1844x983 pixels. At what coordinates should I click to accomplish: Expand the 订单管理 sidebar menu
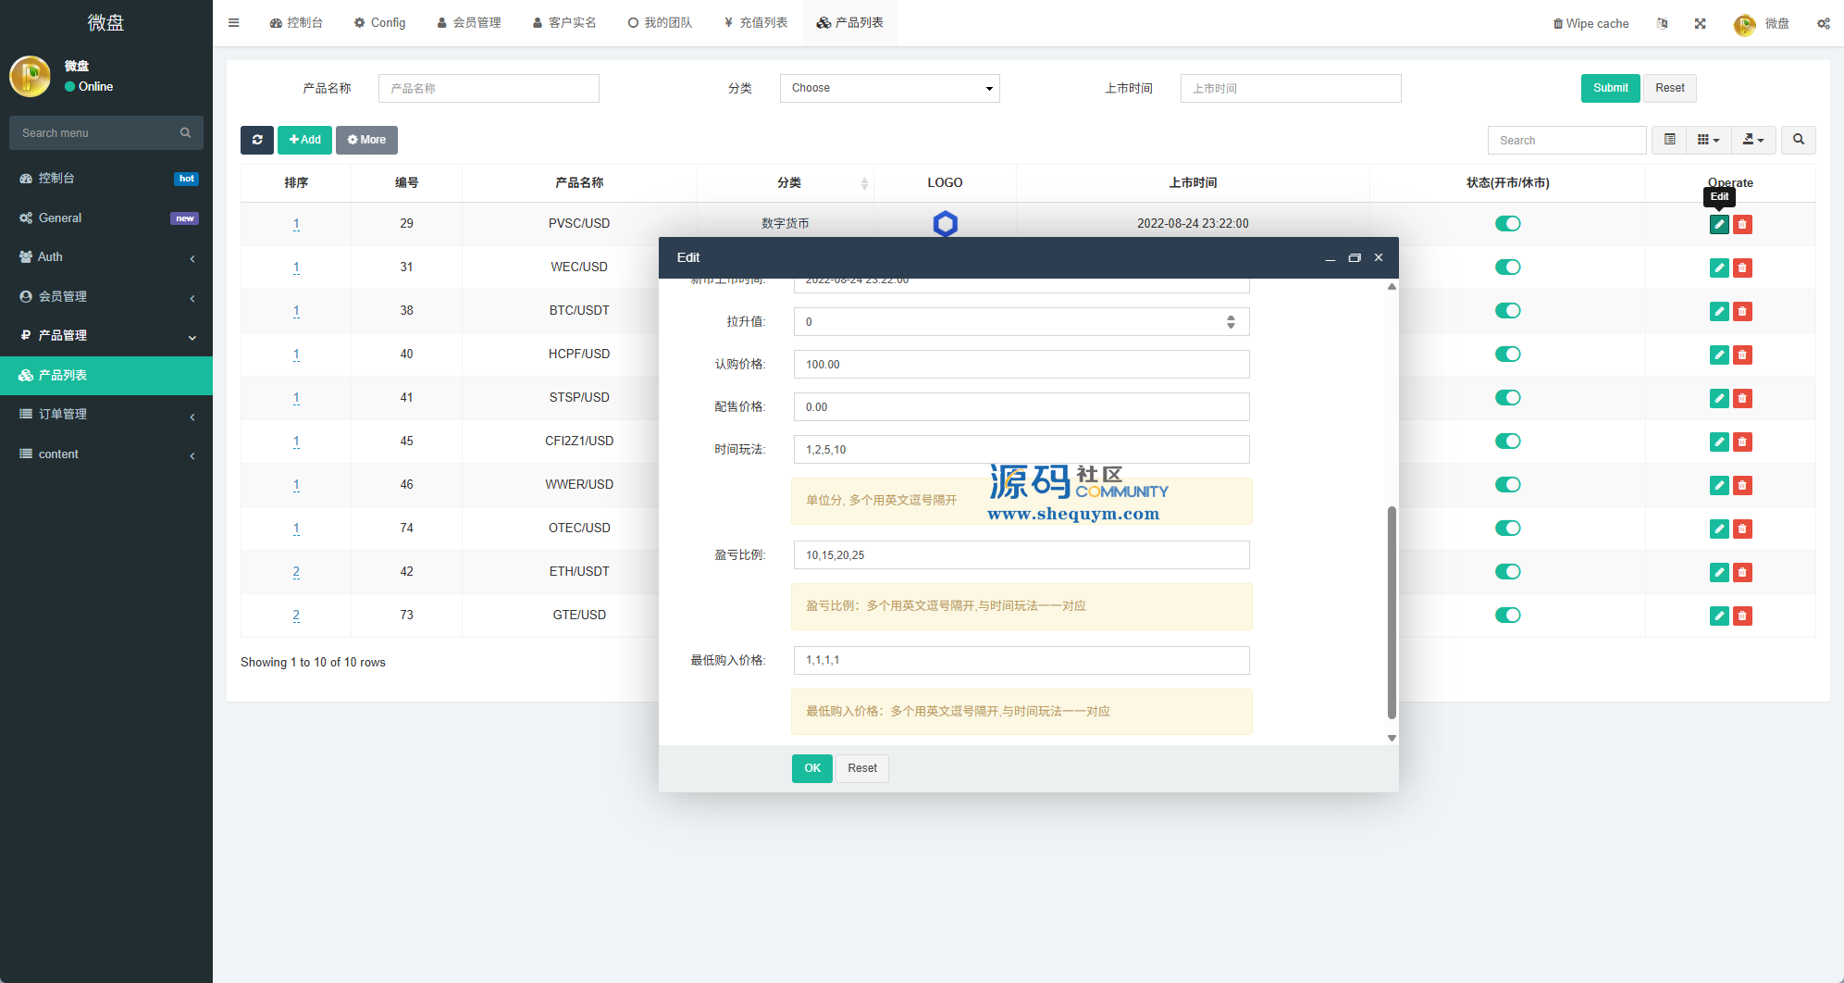(106, 415)
